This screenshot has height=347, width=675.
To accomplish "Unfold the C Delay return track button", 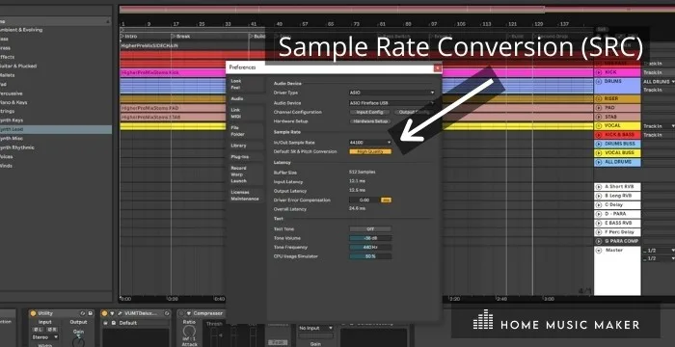I will click(599, 205).
